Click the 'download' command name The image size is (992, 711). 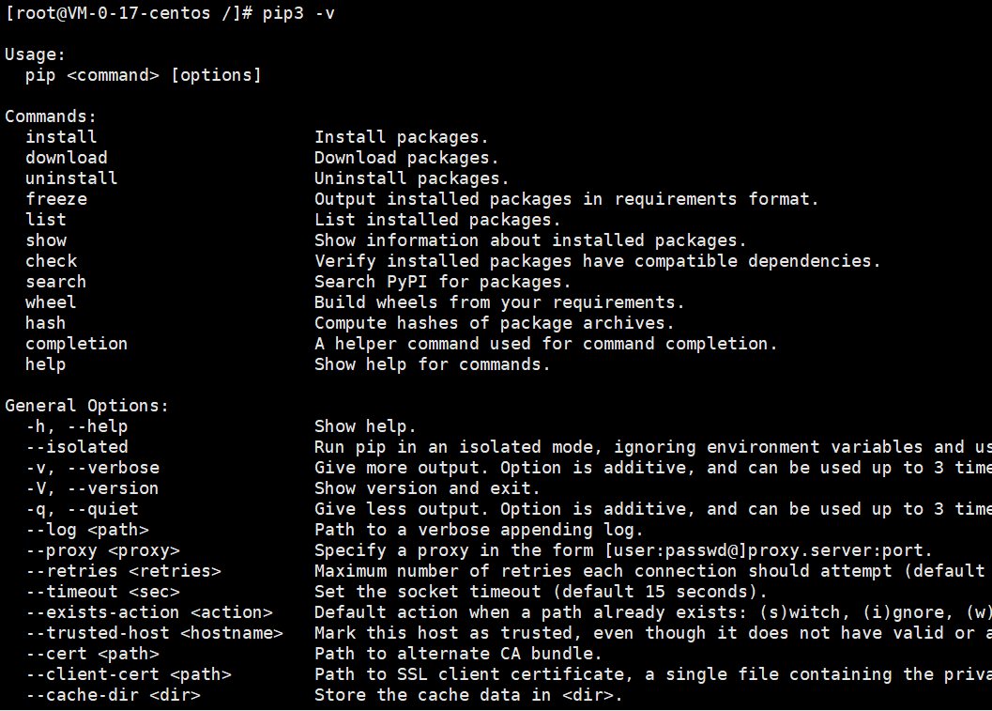[67, 158]
